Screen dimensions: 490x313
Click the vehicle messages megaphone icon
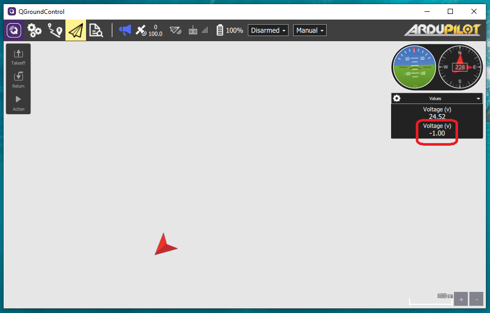(x=124, y=30)
